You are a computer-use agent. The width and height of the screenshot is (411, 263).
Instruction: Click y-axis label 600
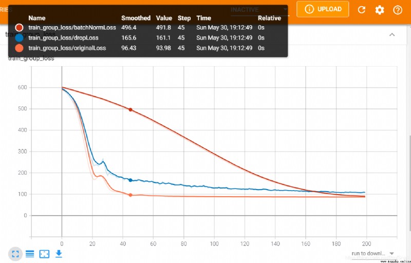point(22,87)
